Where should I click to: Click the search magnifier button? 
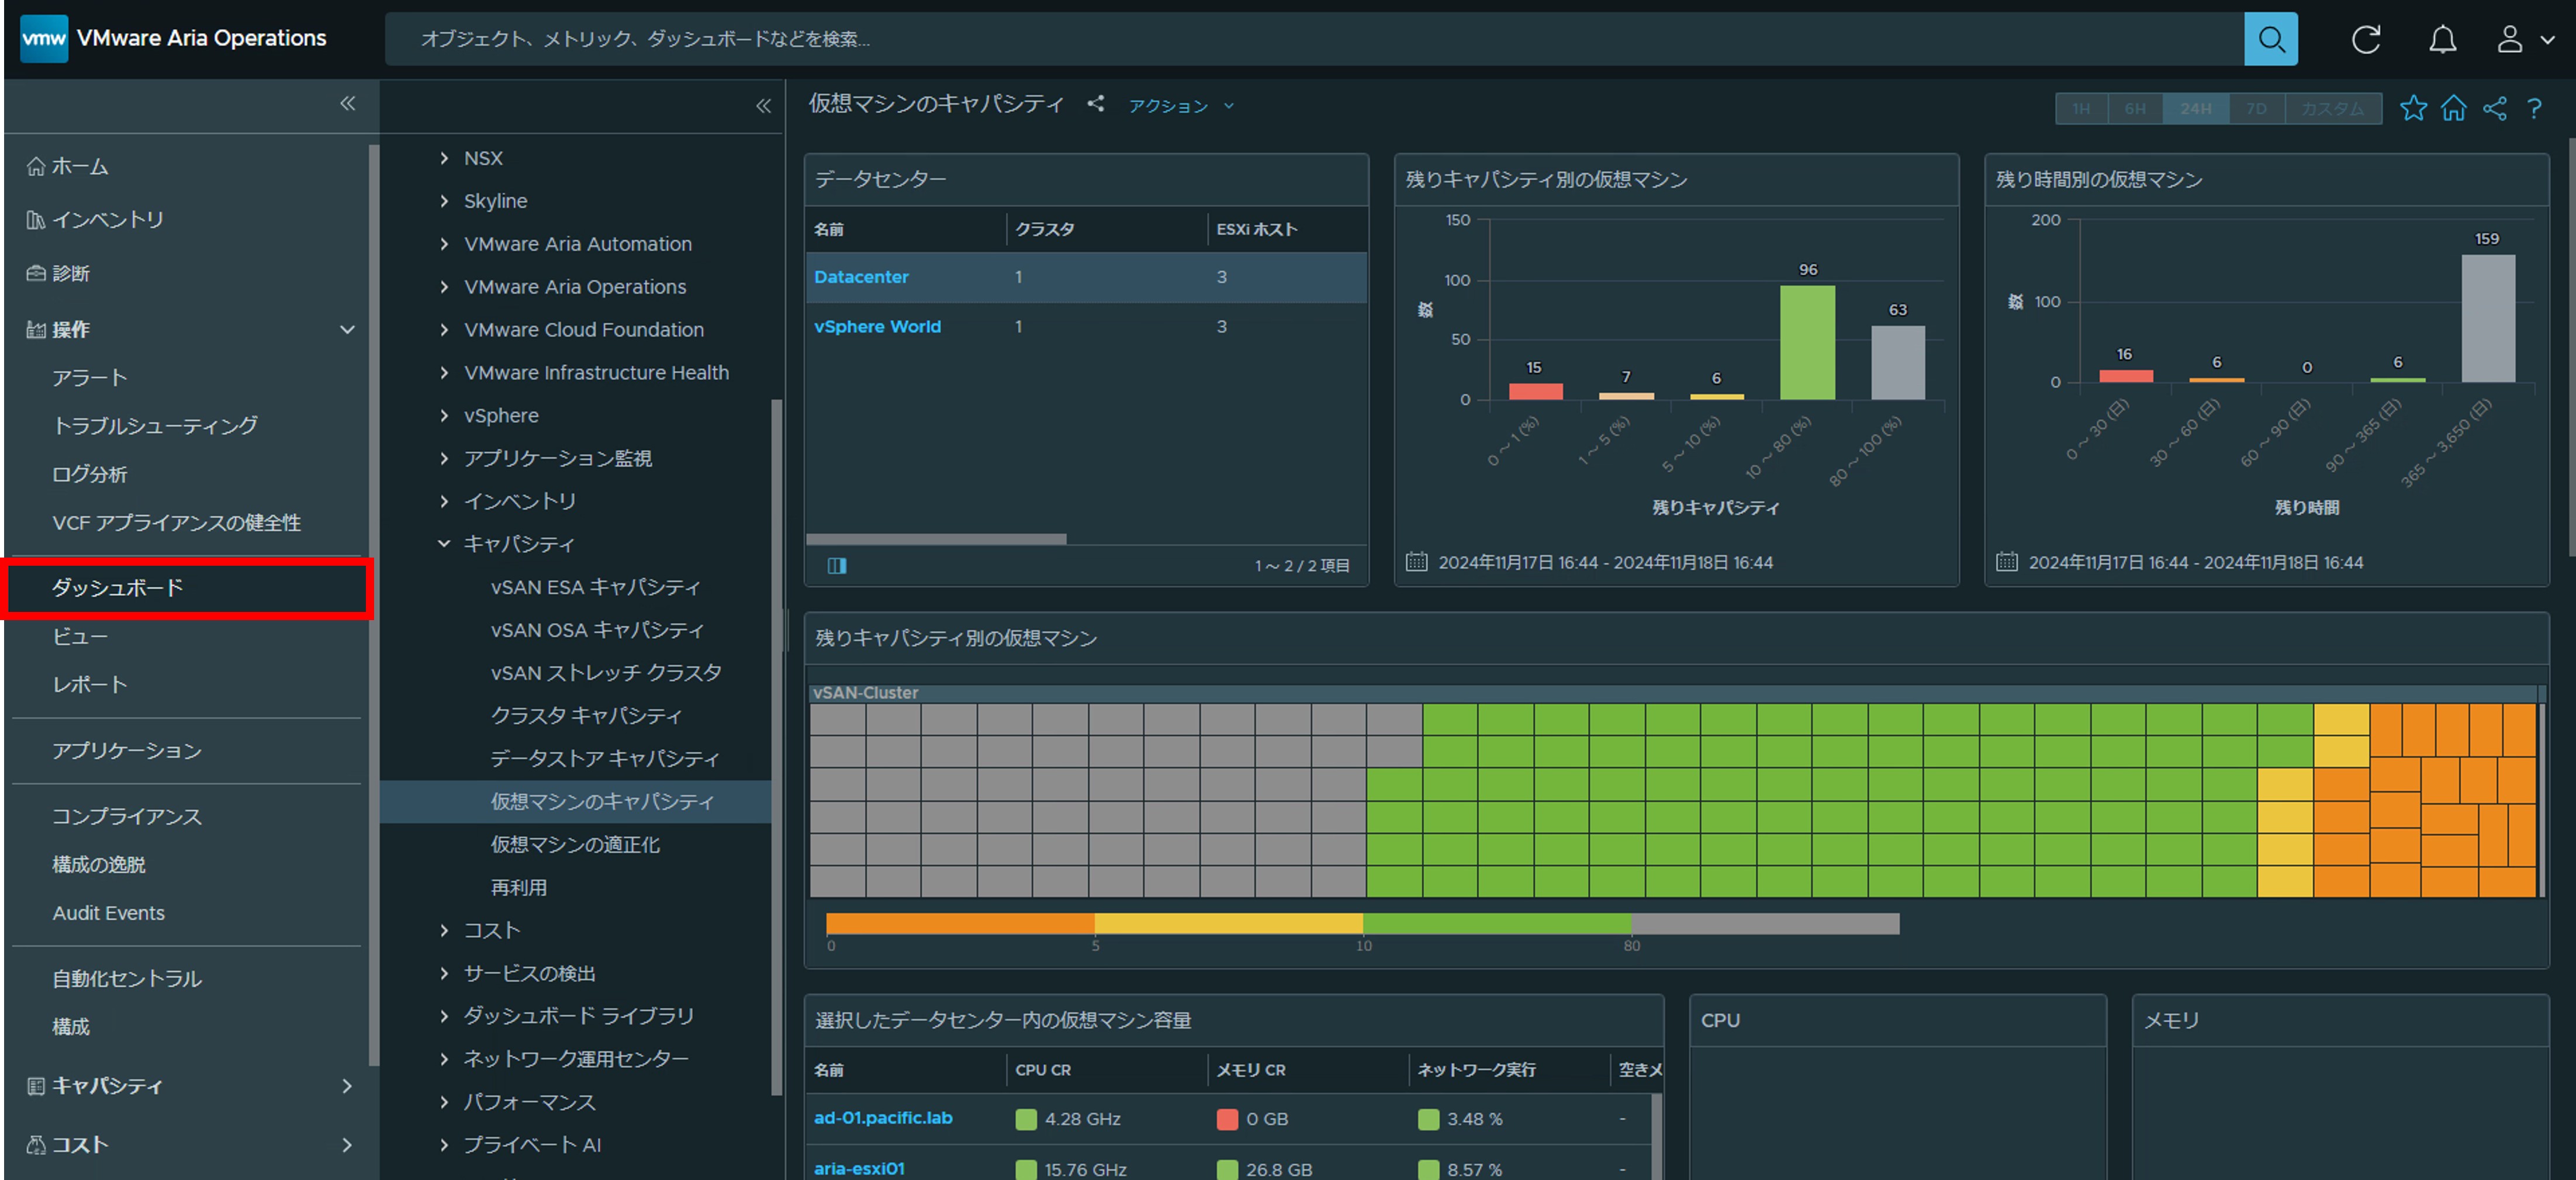[2270, 39]
